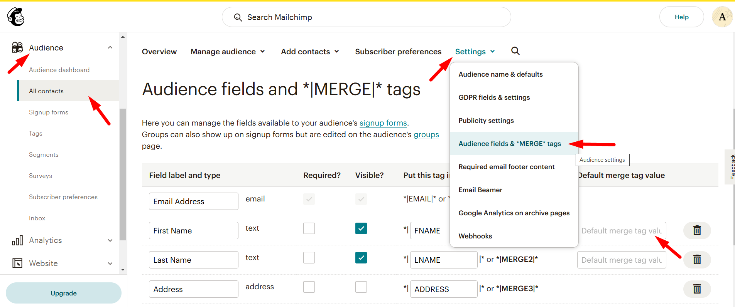
Task: Open the Add contacts dropdown
Action: point(310,52)
